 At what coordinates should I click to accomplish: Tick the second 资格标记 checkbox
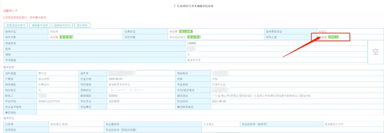coord(131,90)
